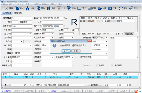Click the 档案 profile icon
Screen dimensions: 142x93
point(90,8)
